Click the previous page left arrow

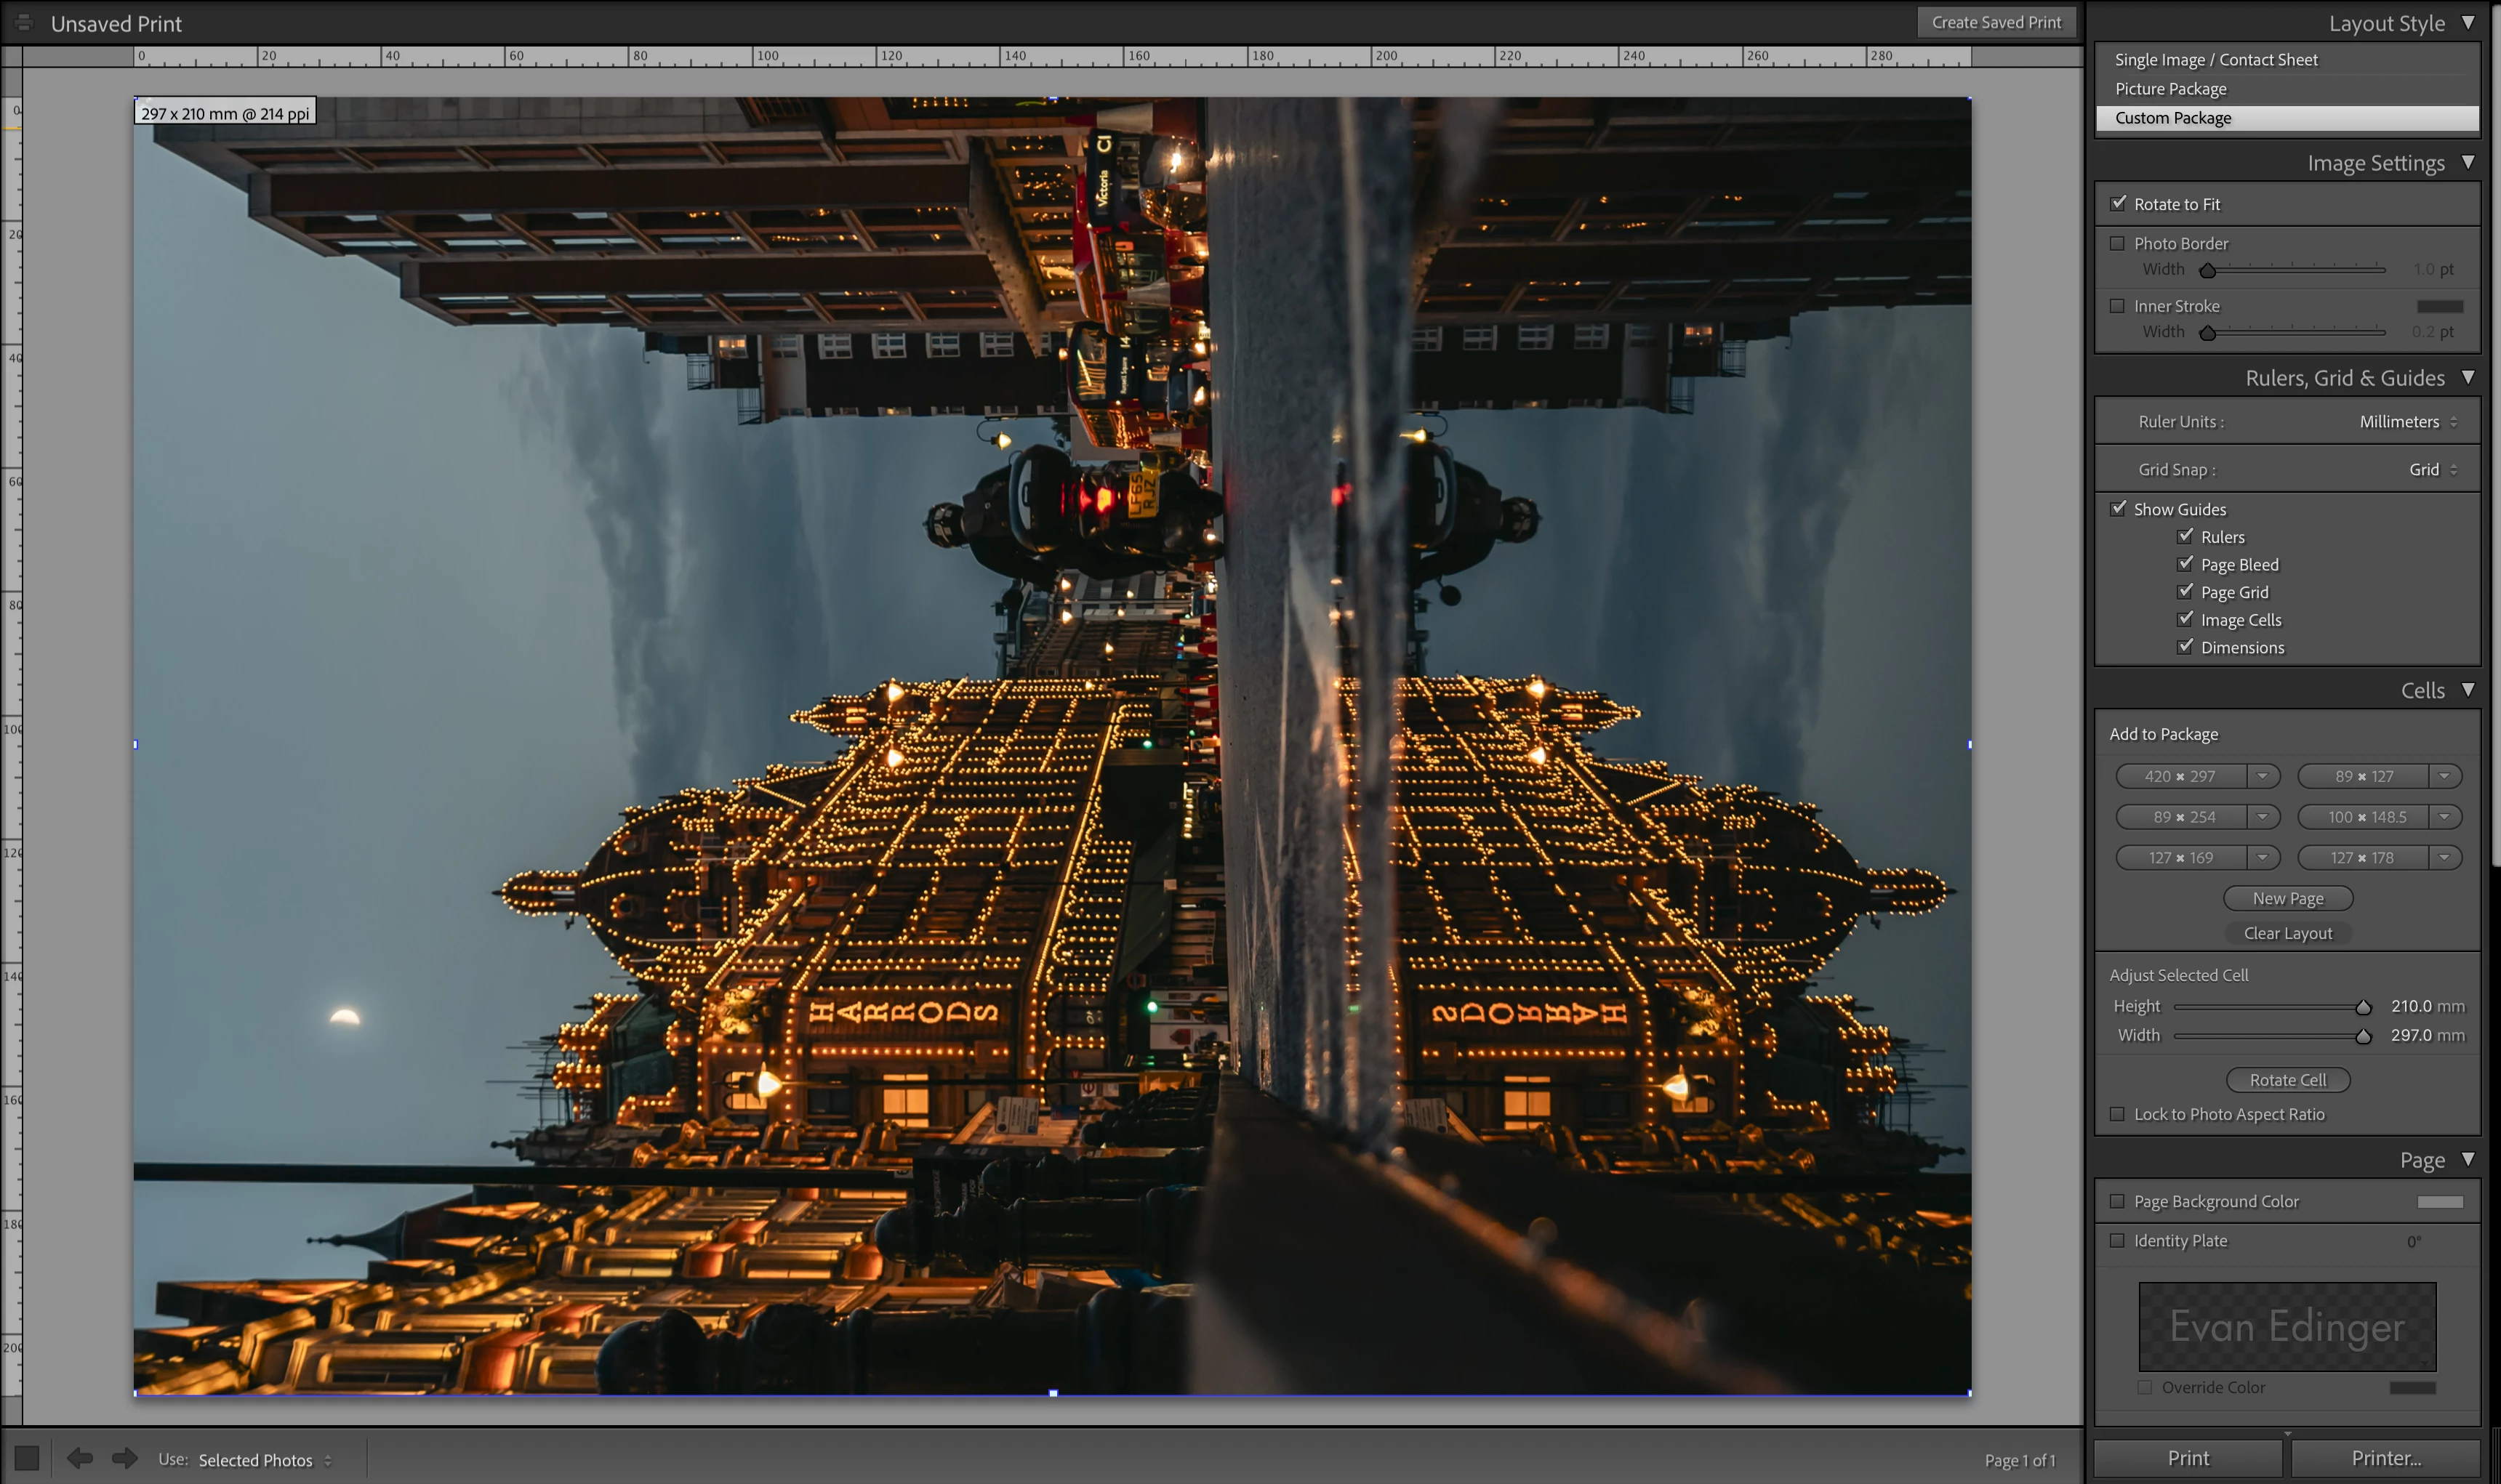(80, 1458)
